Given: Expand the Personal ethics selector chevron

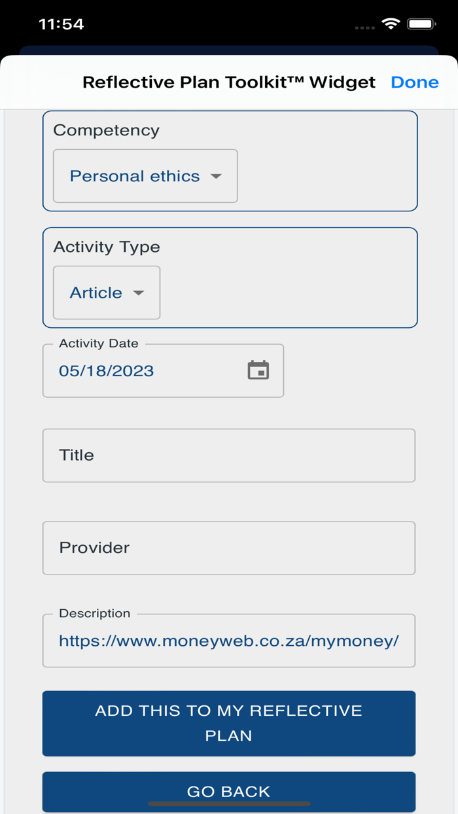Looking at the screenshot, I should pyautogui.click(x=216, y=176).
